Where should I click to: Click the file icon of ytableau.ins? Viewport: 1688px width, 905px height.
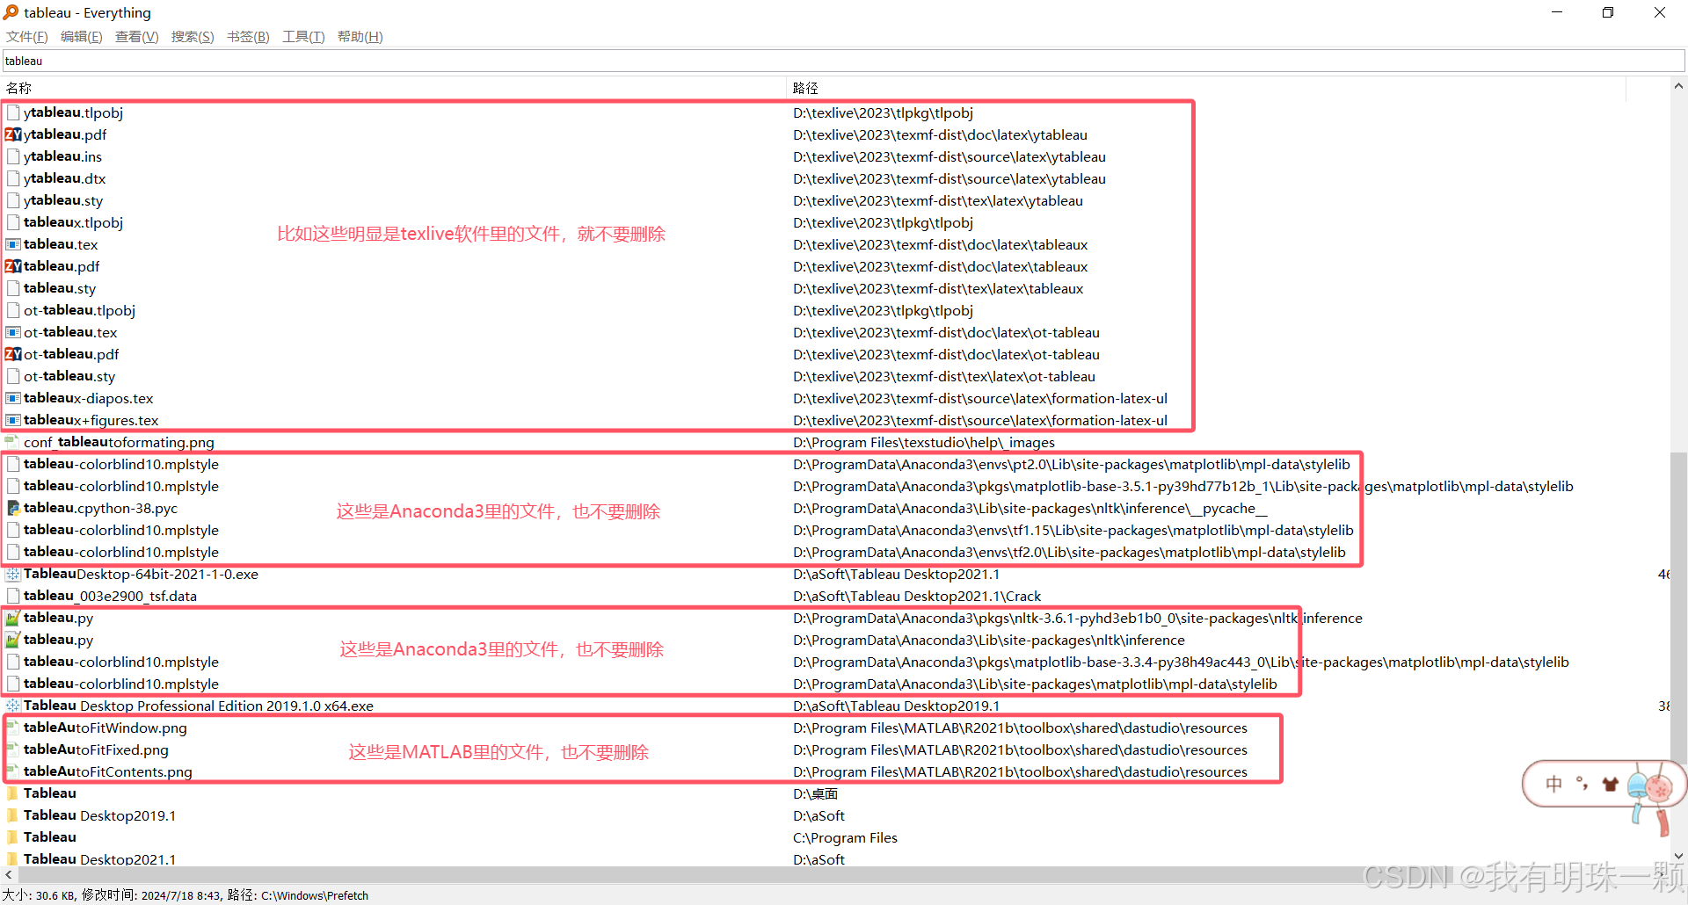13,156
